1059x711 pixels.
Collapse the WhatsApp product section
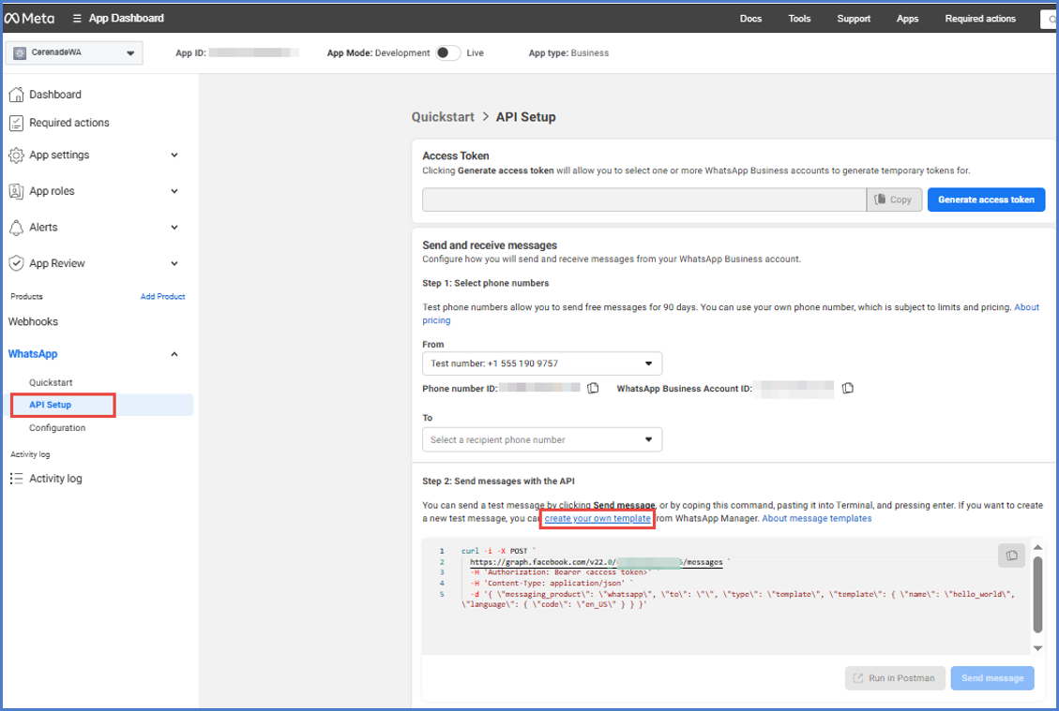click(x=174, y=354)
